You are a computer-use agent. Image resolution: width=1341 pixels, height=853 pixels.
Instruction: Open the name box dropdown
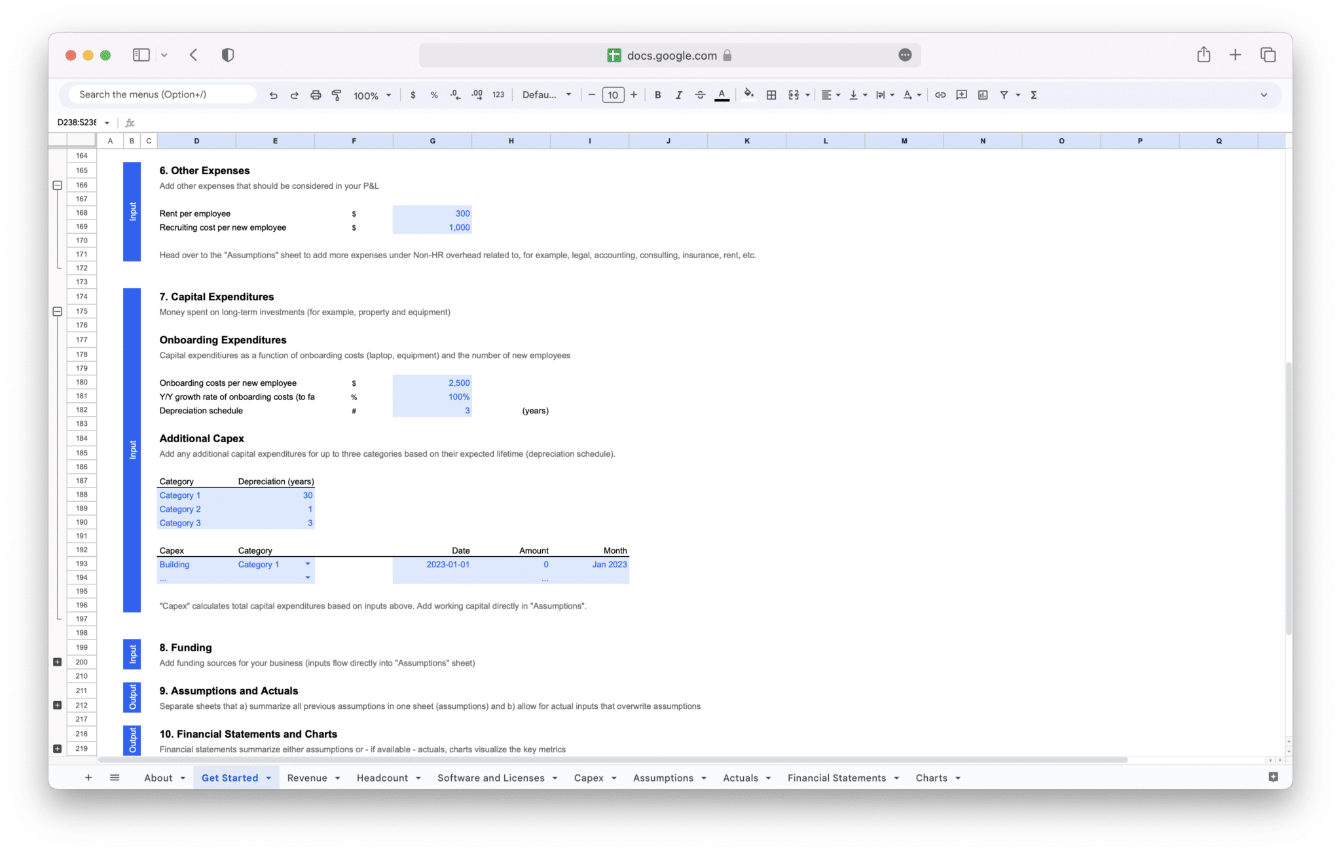click(107, 123)
